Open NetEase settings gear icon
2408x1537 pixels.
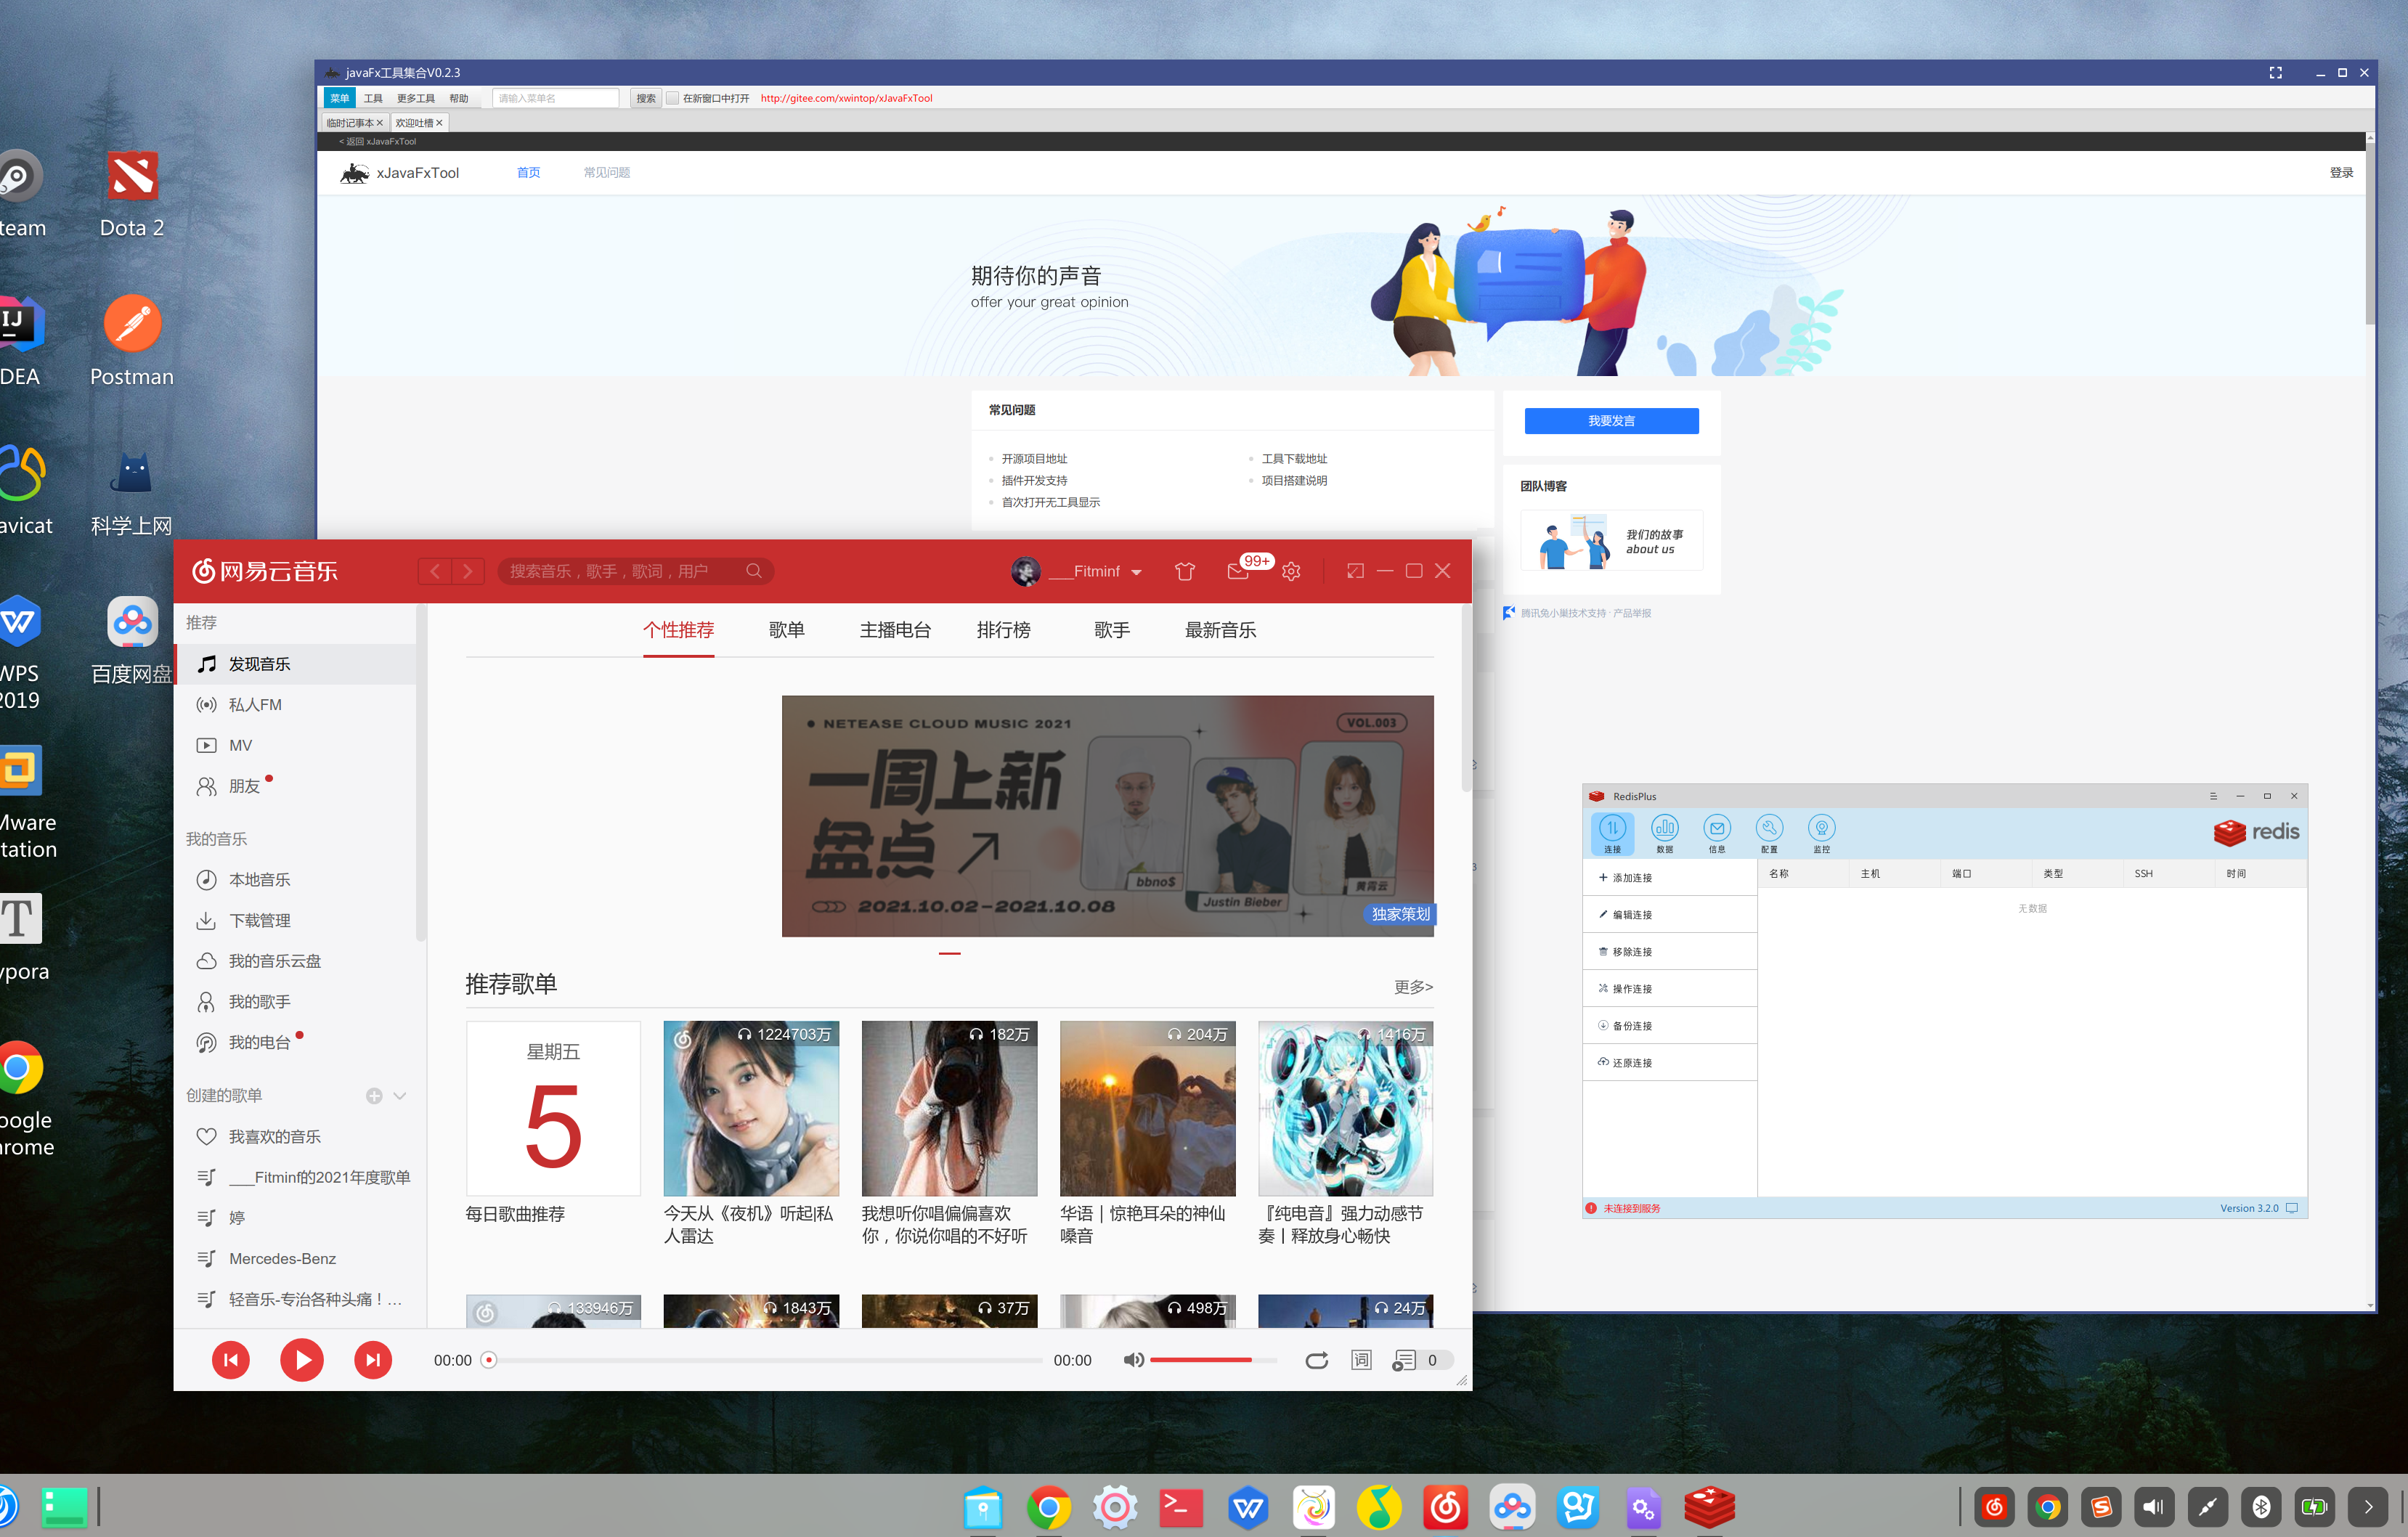[x=1291, y=571]
